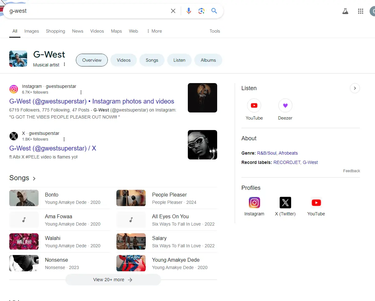Open G-West artist profile thumbnail
Screen dimensions: 375x301
(18, 59)
